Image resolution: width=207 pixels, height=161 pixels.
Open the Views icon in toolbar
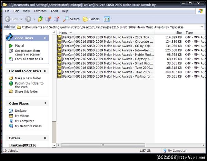107,19
